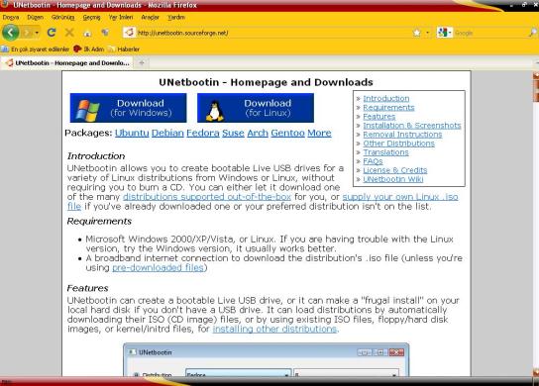Open 'En çok ziyaret edilenler' bookmark folder
Image resolution: width=539 pixels, height=386 pixels.
pyautogui.click(x=36, y=49)
